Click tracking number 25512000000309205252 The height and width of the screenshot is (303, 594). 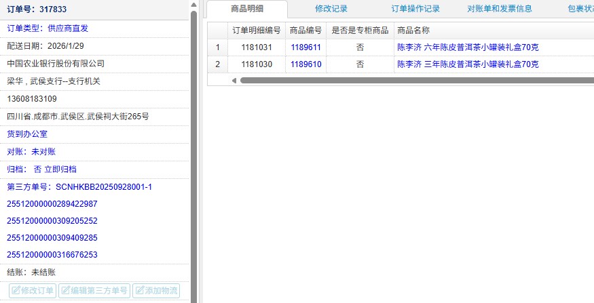click(52, 221)
